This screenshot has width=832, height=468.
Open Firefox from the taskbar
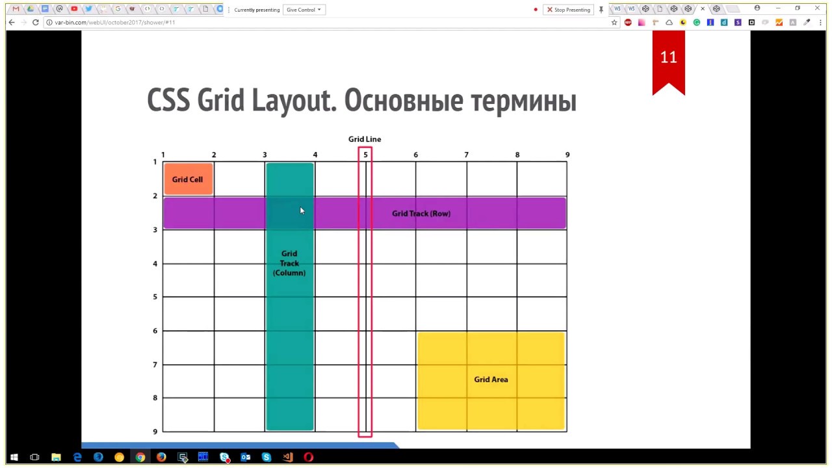pos(161,457)
